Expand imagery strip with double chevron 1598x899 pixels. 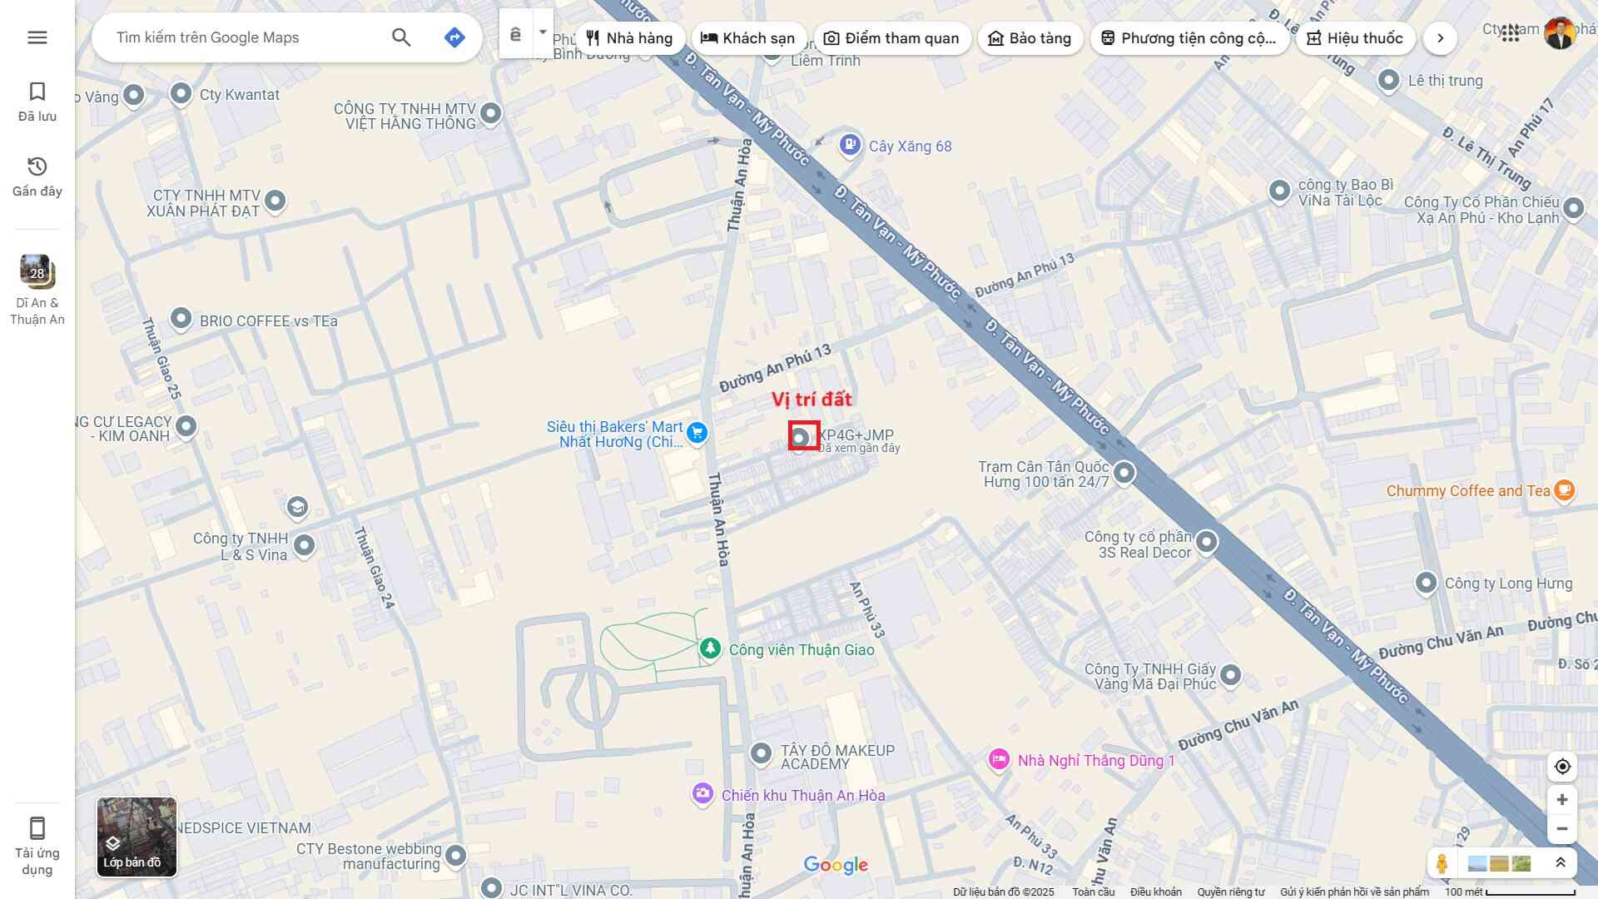coord(1561,863)
